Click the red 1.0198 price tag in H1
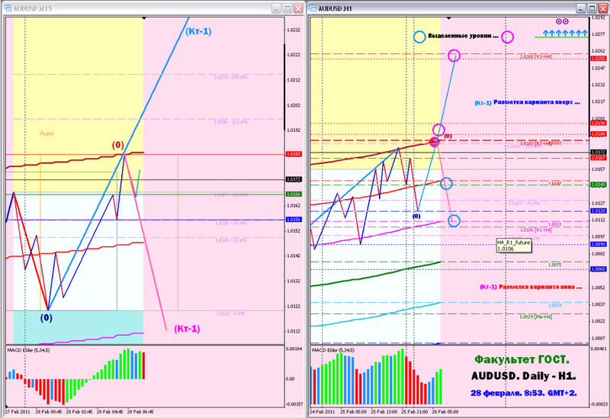Image resolution: width=610 pixels, height=418 pixels. 598,123
